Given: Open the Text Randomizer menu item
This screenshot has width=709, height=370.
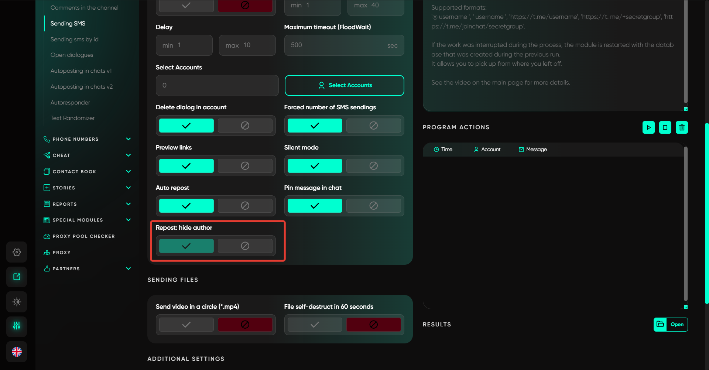Looking at the screenshot, I should 72,118.
